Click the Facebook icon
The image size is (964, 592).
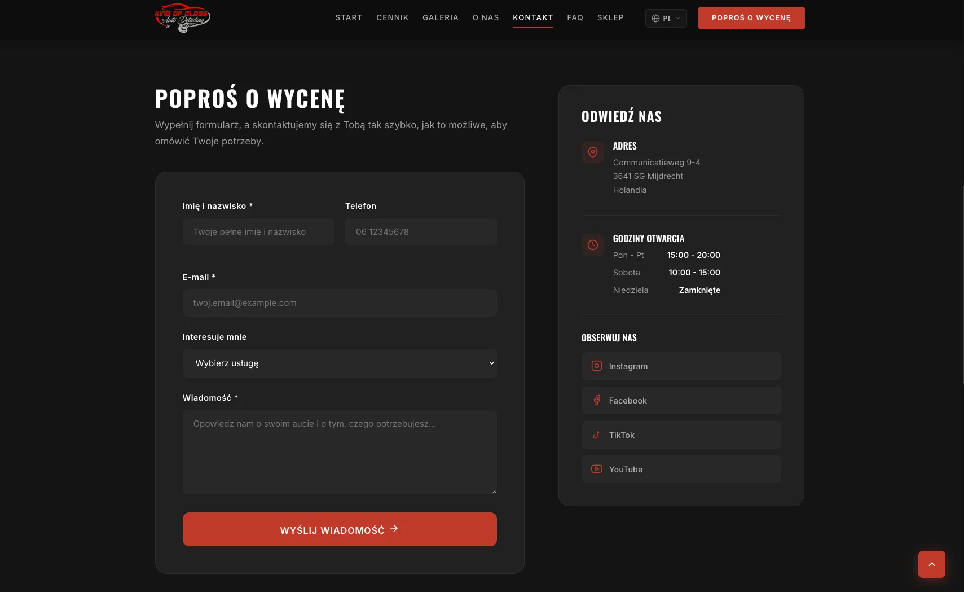[x=596, y=401]
